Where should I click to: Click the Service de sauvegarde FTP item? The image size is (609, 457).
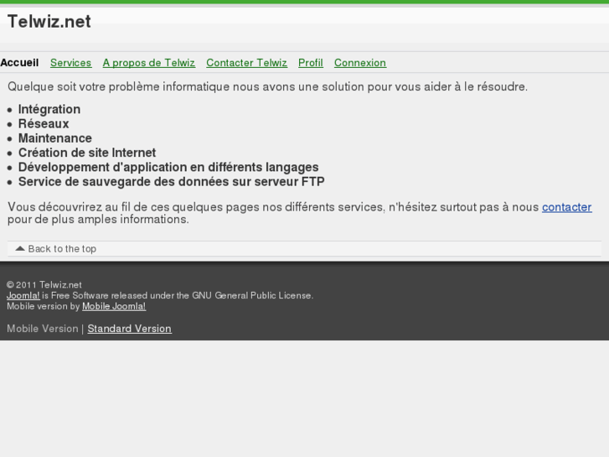click(x=171, y=182)
